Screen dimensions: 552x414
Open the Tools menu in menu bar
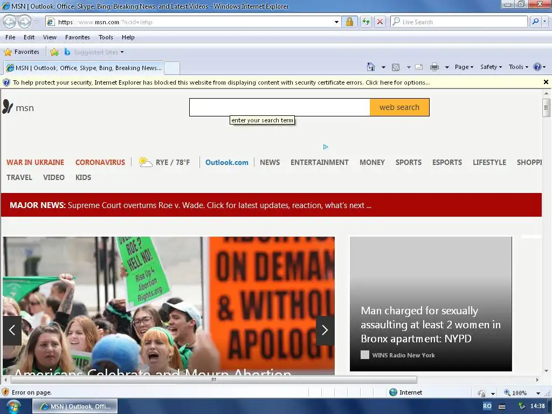pos(106,37)
